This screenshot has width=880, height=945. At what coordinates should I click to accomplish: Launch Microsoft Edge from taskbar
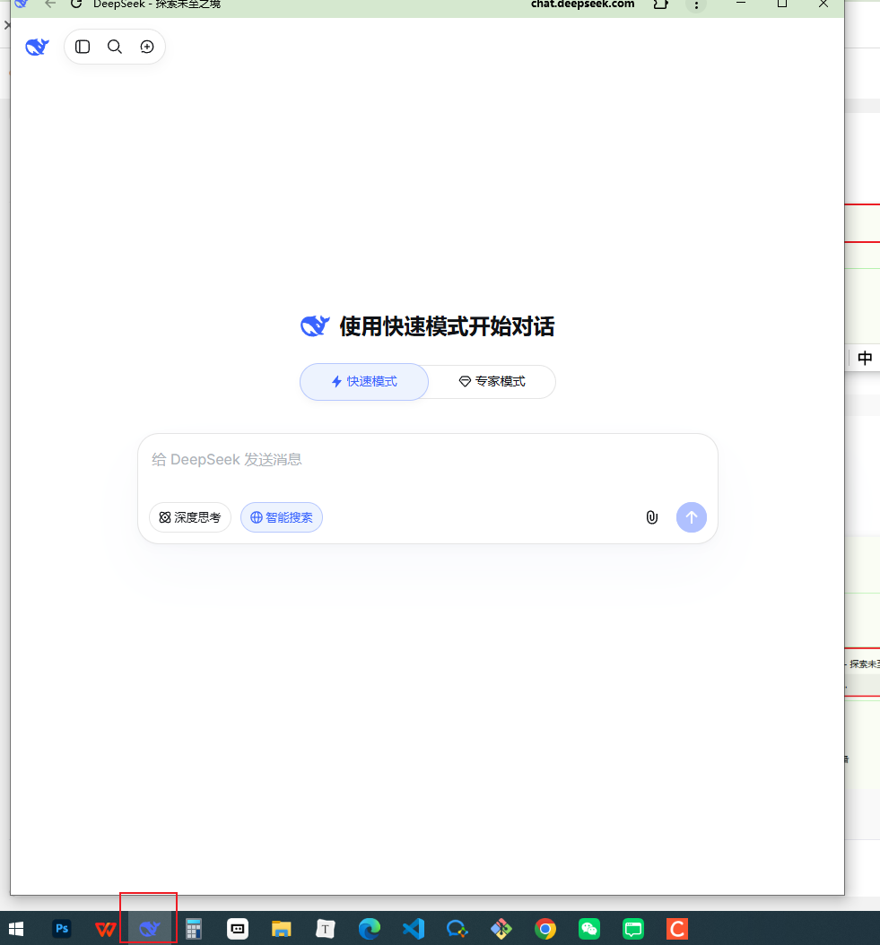369,929
